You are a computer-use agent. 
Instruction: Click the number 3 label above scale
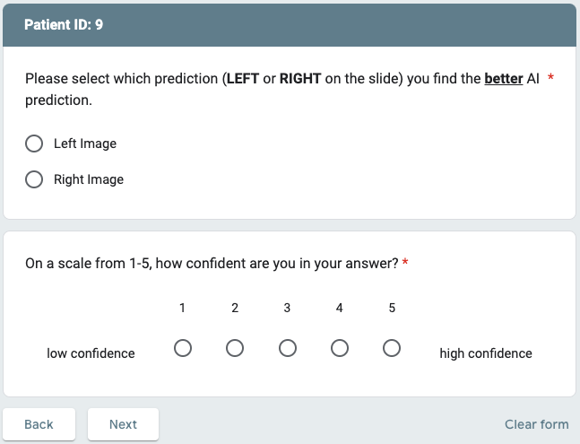click(x=287, y=308)
